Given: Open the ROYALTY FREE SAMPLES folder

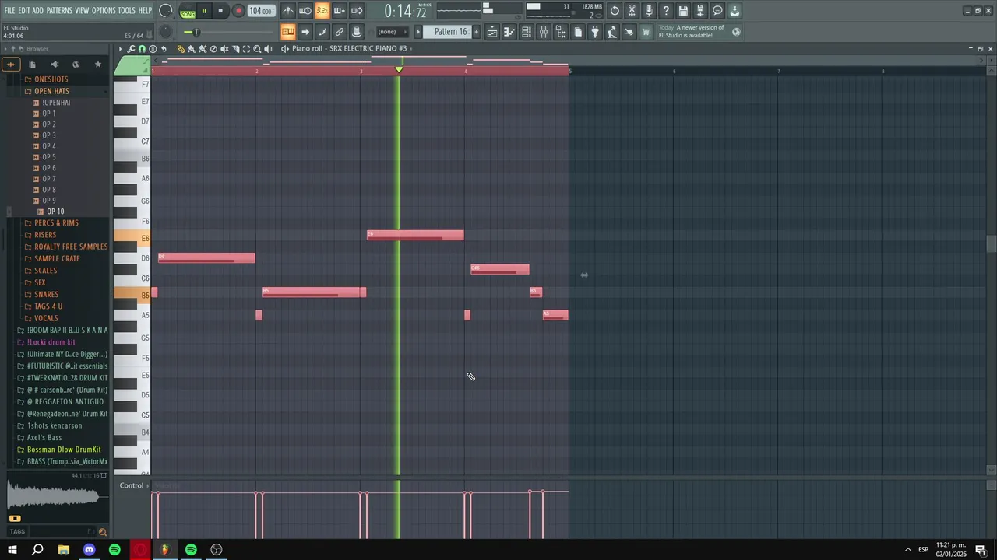Looking at the screenshot, I should click(70, 247).
